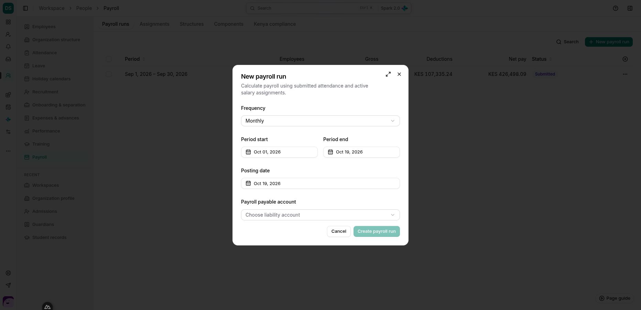
Task: Click the Spark 2.0 assistant icon
Action: pyautogui.click(x=405, y=8)
